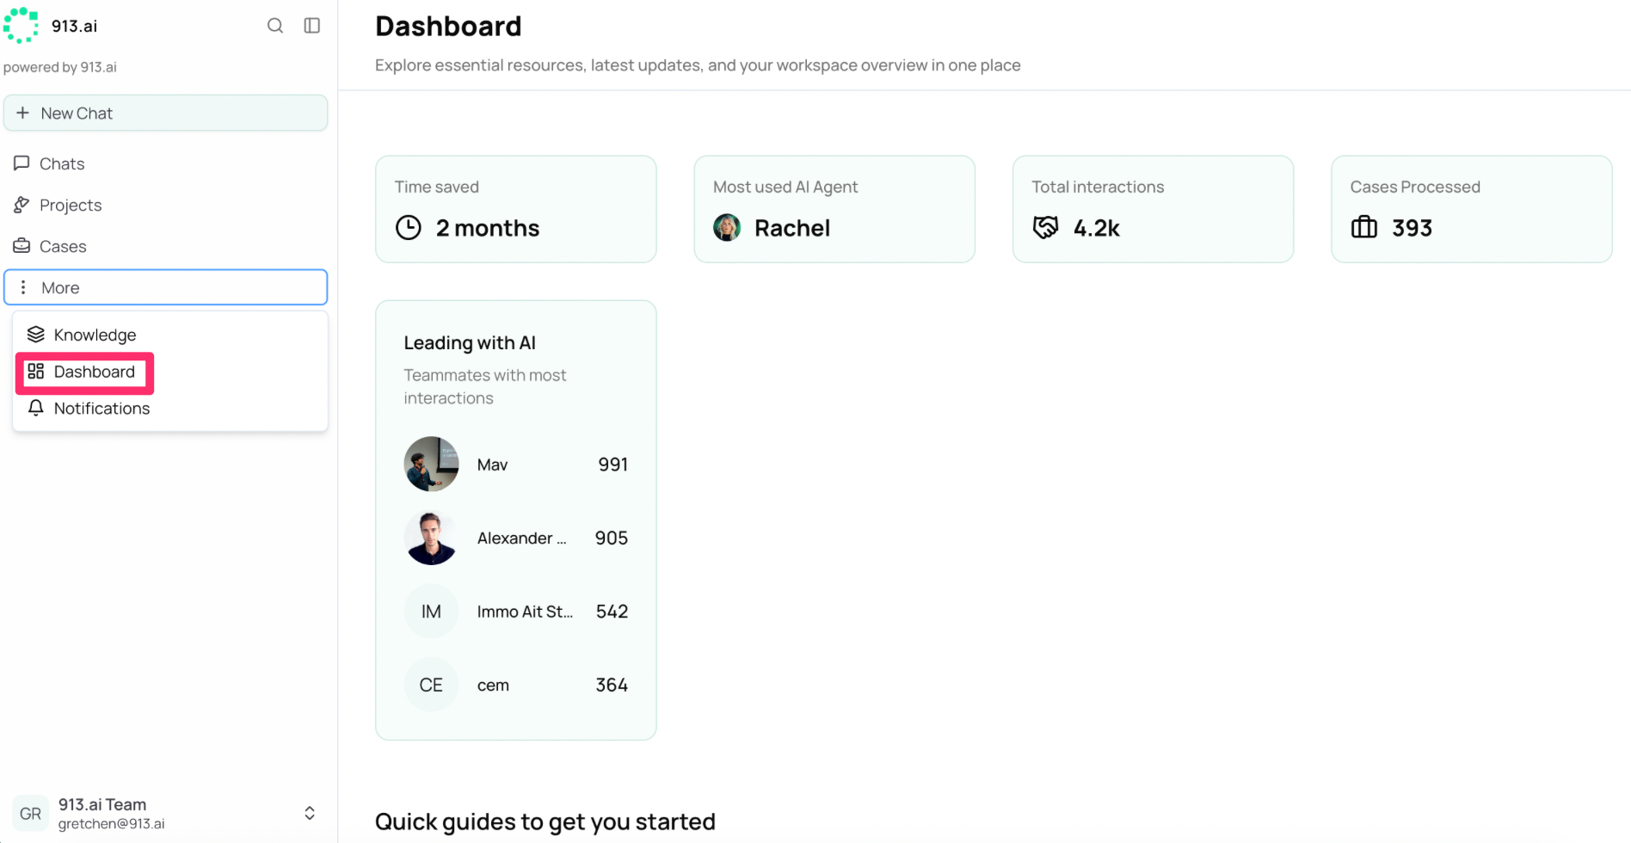Click Alexander's profile photo in the leaderboard

[x=431, y=538]
